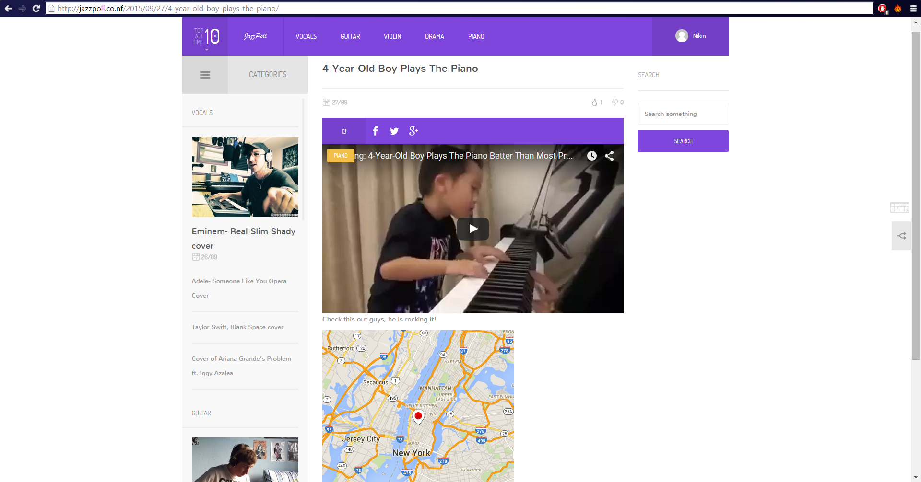Click the browser back arrow
Viewport: 921px width, 482px height.
point(8,9)
